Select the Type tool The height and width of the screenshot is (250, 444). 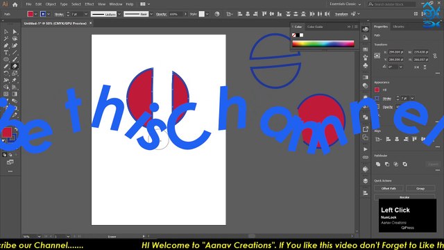6,53
